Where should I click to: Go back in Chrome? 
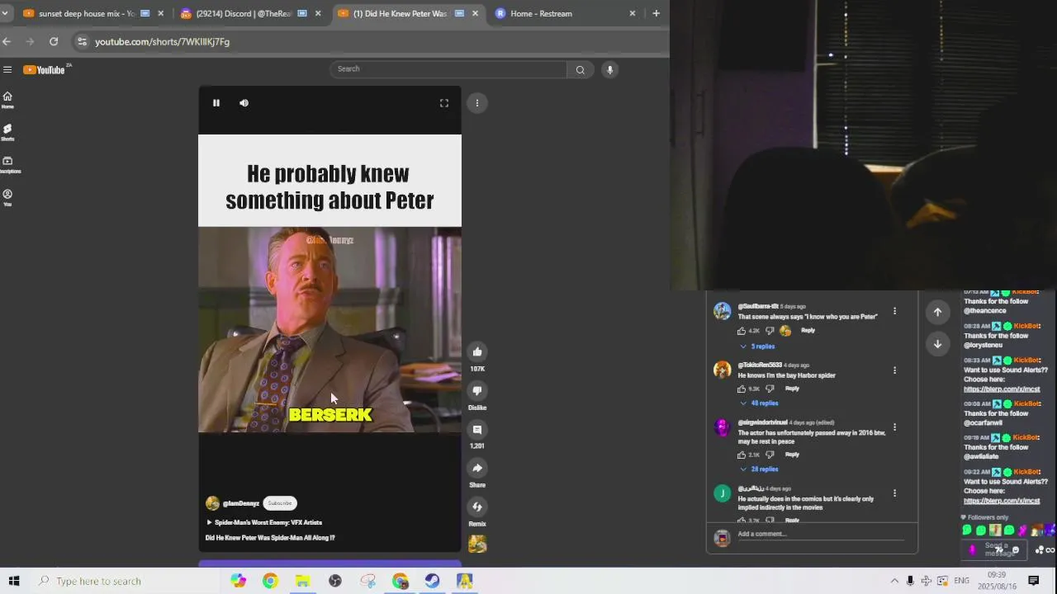pyautogui.click(x=7, y=41)
